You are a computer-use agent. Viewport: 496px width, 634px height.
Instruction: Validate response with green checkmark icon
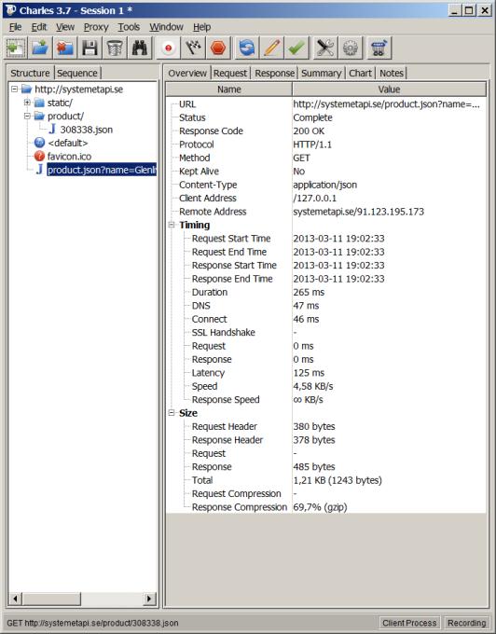tap(296, 48)
